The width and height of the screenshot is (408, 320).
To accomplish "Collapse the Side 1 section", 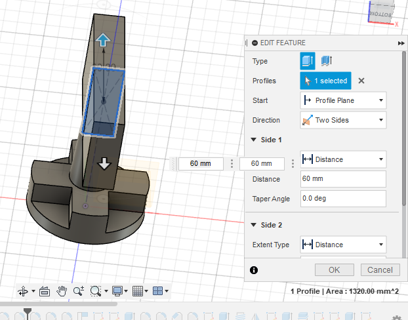I will (254, 140).
